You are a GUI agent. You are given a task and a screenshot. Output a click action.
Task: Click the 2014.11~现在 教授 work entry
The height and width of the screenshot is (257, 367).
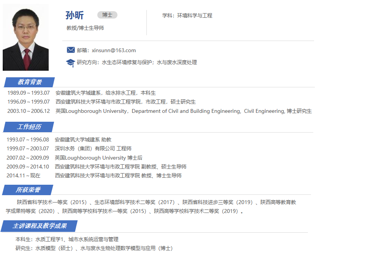point(93,175)
